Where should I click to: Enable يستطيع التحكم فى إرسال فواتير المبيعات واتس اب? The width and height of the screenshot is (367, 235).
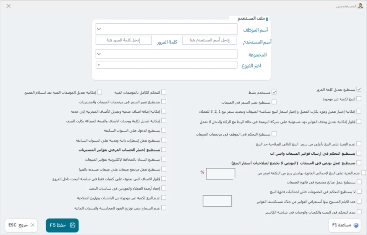pos(359,153)
